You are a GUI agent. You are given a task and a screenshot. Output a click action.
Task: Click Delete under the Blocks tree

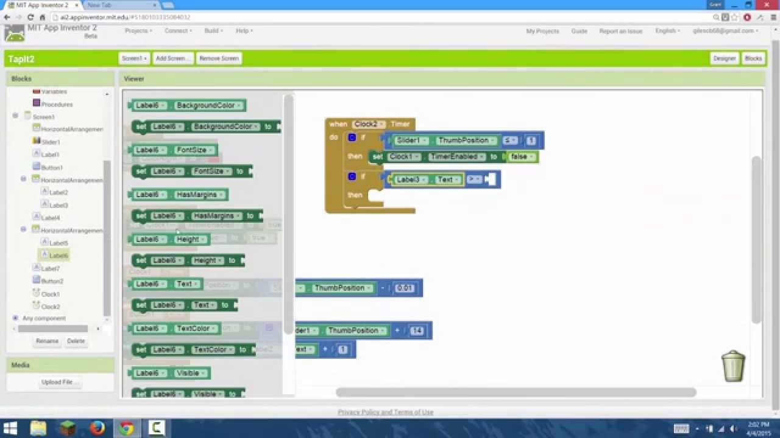[x=76, y=341]
